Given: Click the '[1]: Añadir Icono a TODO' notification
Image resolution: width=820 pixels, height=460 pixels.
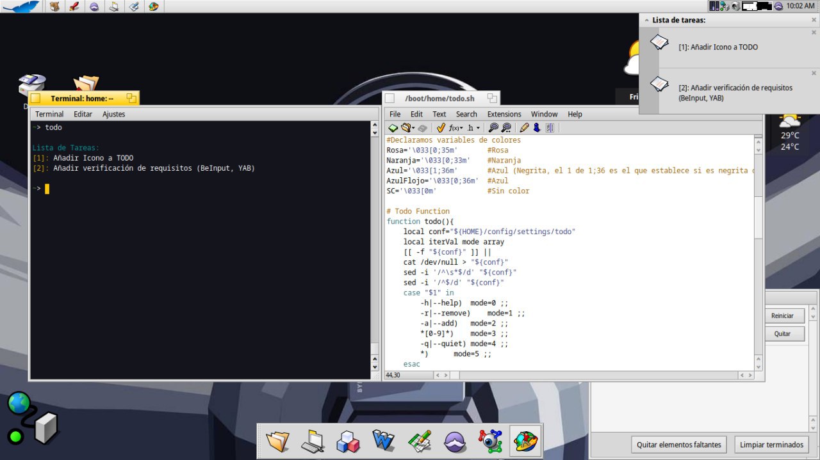Looking at the screenshot, I should 730,47.
